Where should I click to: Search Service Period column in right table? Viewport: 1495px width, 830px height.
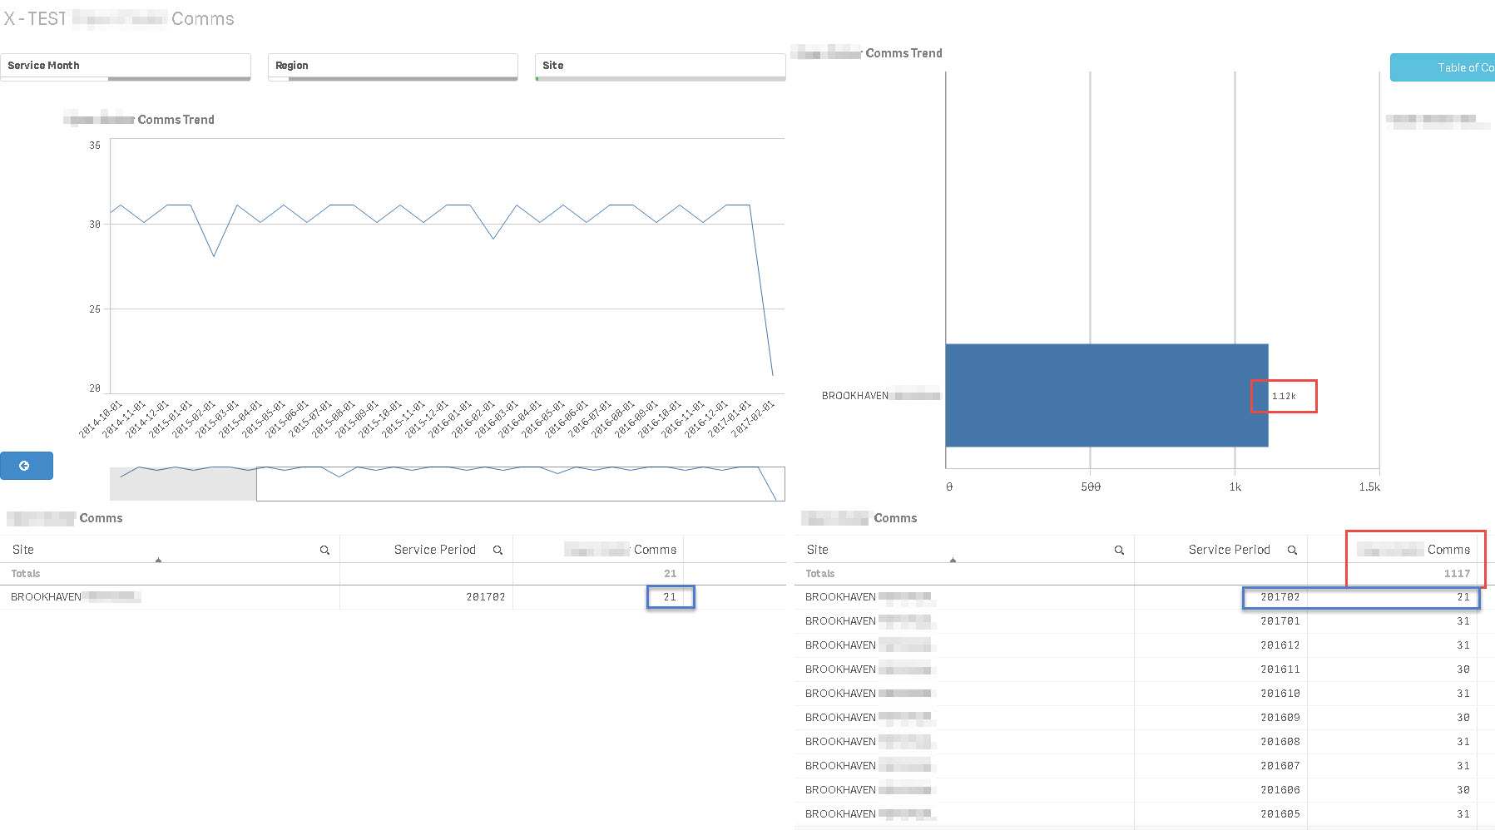pyautogui.click(x=1292, y=551)
